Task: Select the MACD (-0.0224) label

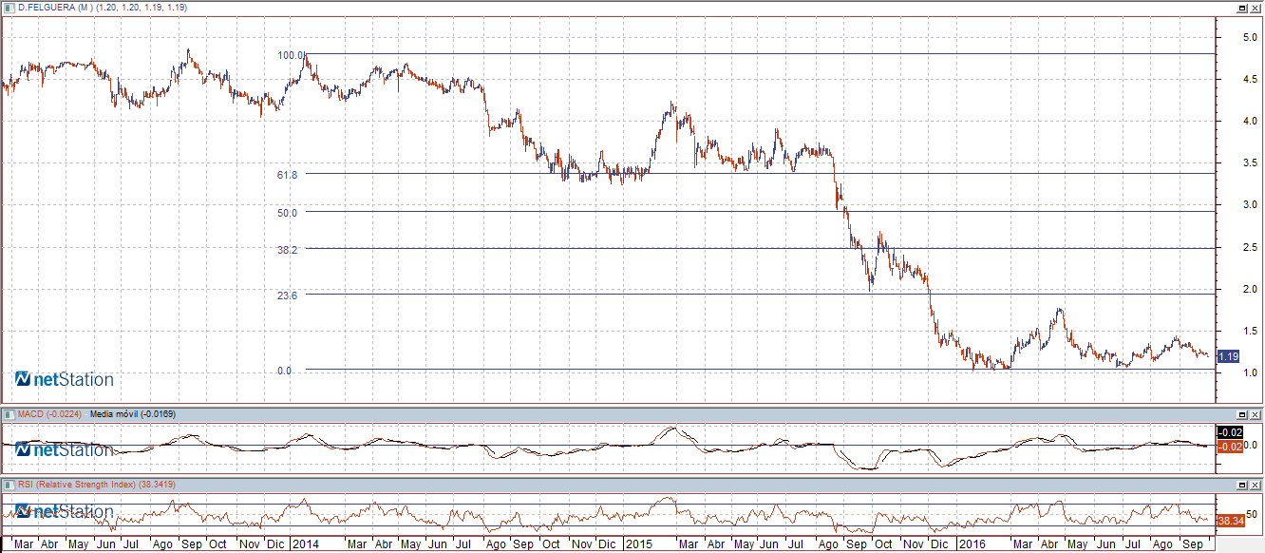Action: 49,413
